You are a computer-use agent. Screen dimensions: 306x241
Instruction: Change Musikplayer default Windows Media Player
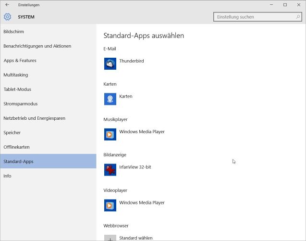(x=135, y=135)
